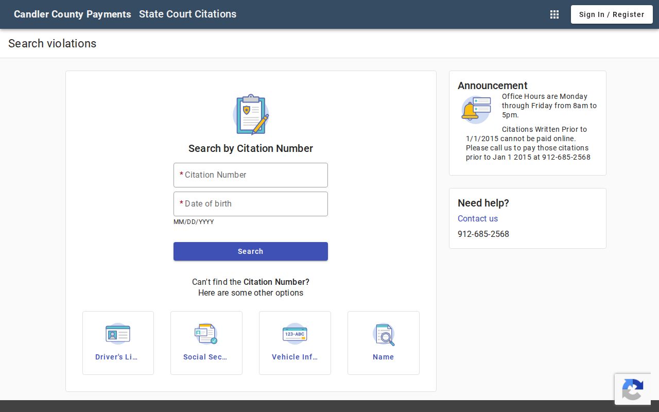Focus the Date of birth field
Viewport: 659px width, 412px height.
click(x=251, y=204)
